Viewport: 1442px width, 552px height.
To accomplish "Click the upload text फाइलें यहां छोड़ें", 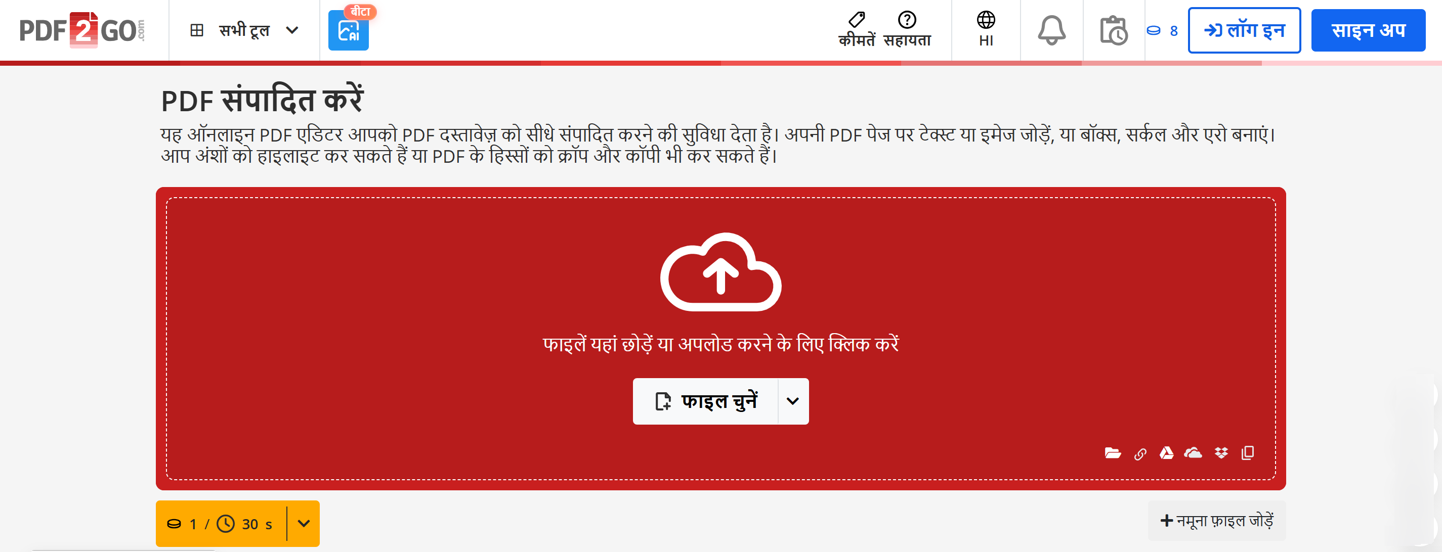I will [720, 343].
